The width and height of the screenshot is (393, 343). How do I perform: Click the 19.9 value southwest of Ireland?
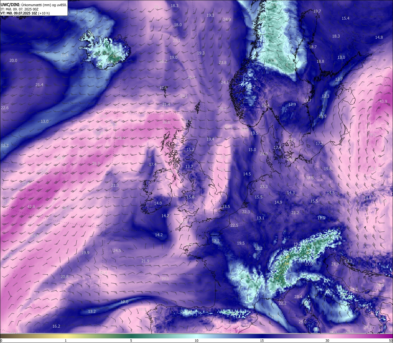tap(86, 253)
